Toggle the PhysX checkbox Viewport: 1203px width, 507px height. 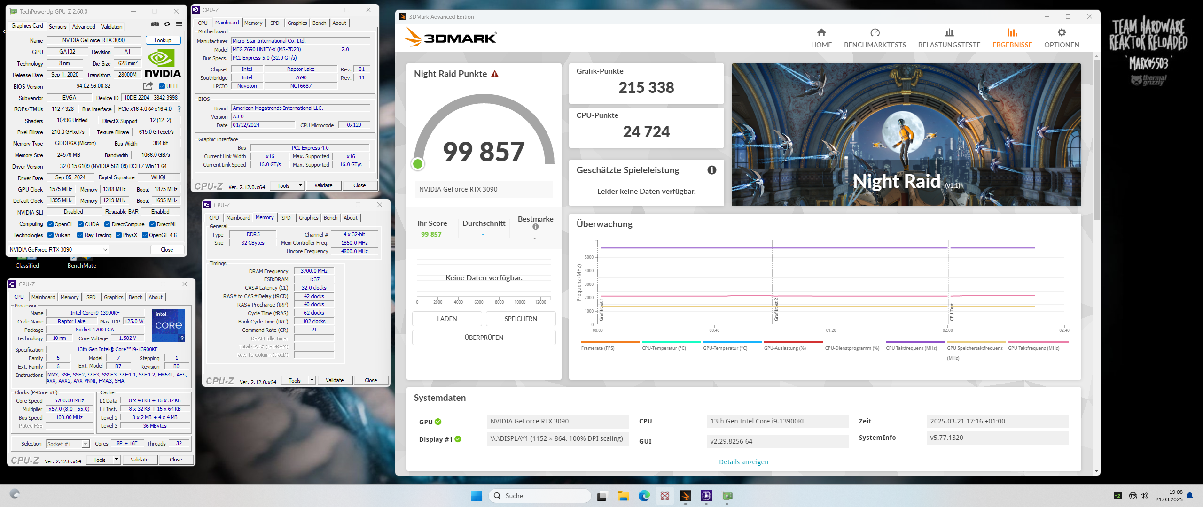click(x=119, y=235)
